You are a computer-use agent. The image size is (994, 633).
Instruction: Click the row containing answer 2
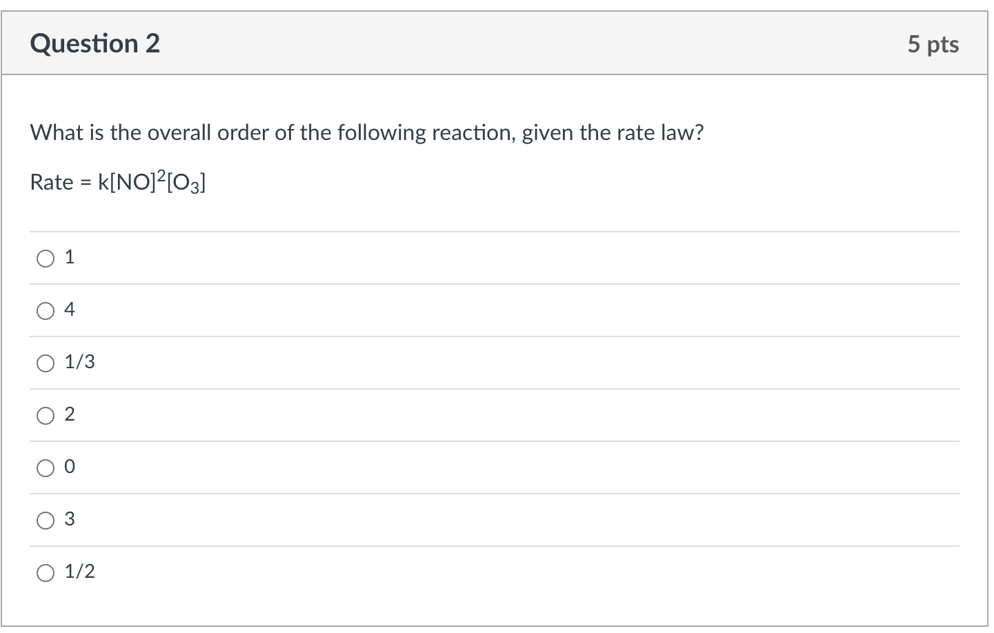tap(483, 414)
